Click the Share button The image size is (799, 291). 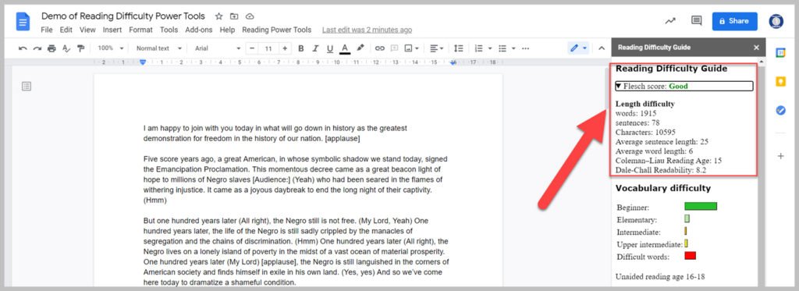click(x=734, y=21)
